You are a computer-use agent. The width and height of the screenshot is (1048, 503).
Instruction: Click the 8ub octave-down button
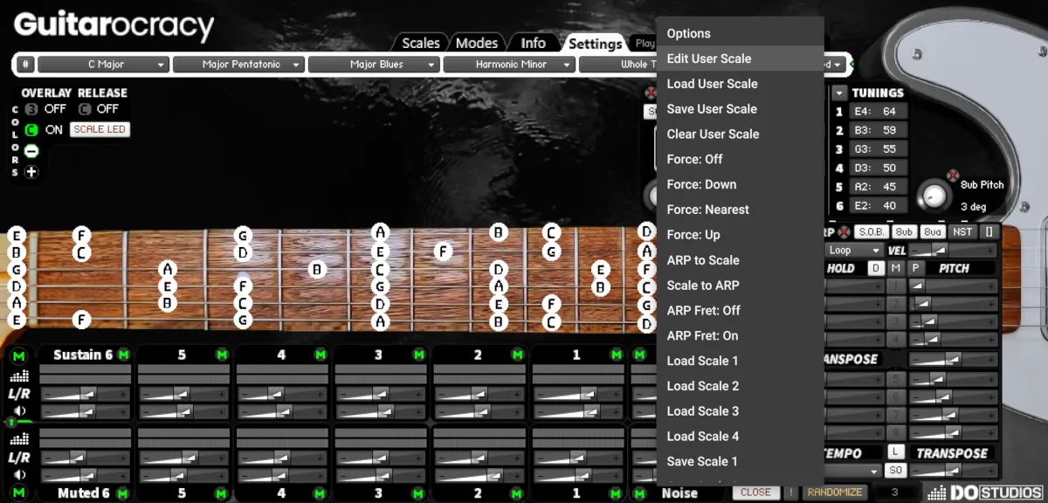pos(904,232)
